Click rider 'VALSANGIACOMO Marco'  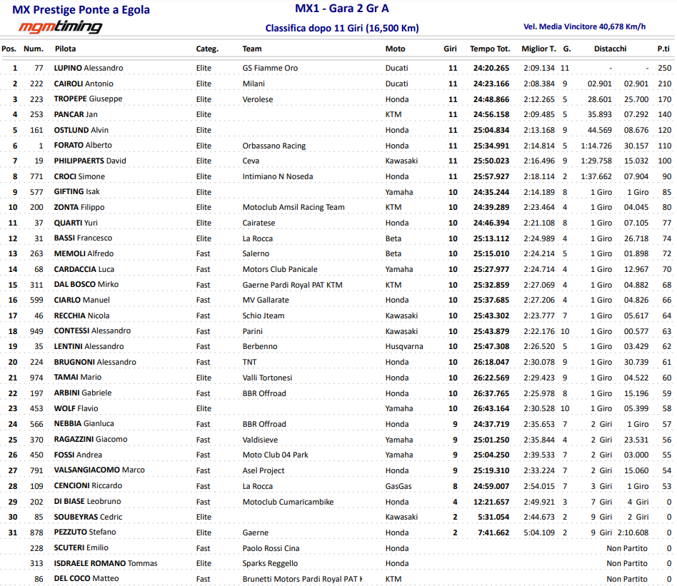click(99, 470)
